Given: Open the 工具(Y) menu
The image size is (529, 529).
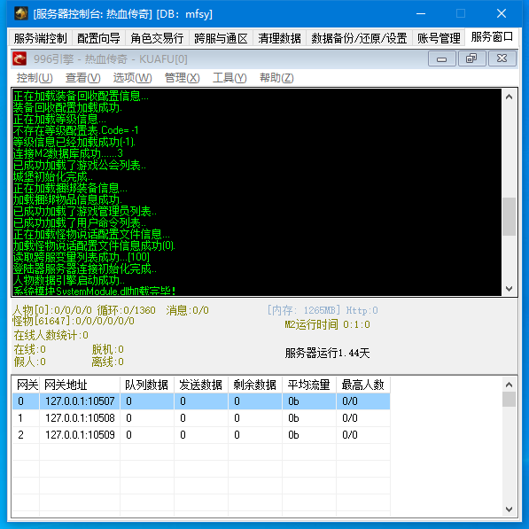Looking at the screenshot, I should [229, 78].
